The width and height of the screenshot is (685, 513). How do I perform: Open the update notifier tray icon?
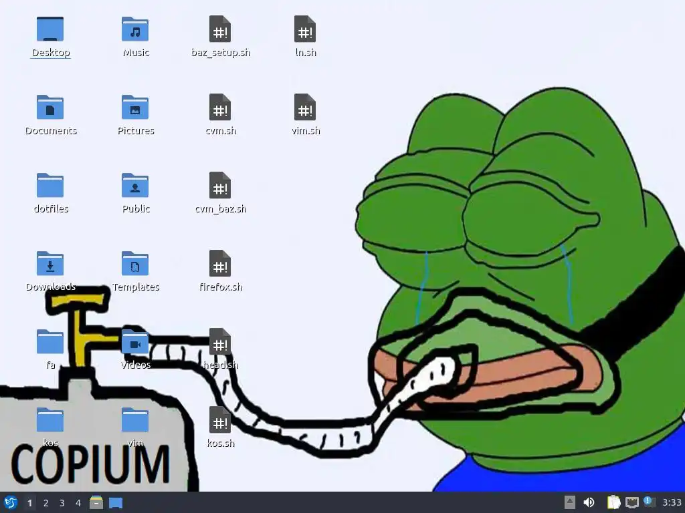coord(649,502)
